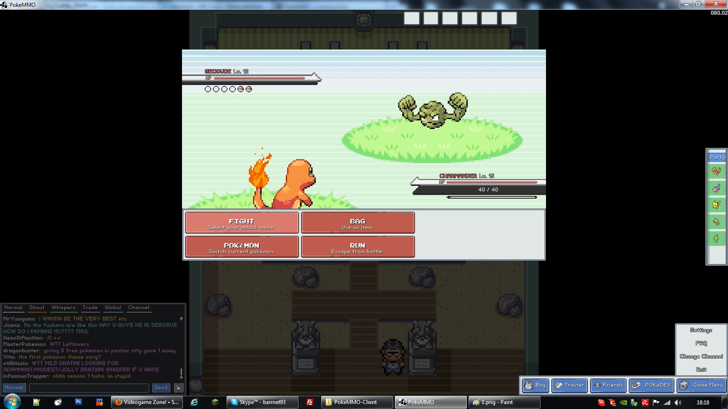This screenshot has width=728, height=409.
Task: Switch to Skype window in taskbar
Action: pos(263,402)
